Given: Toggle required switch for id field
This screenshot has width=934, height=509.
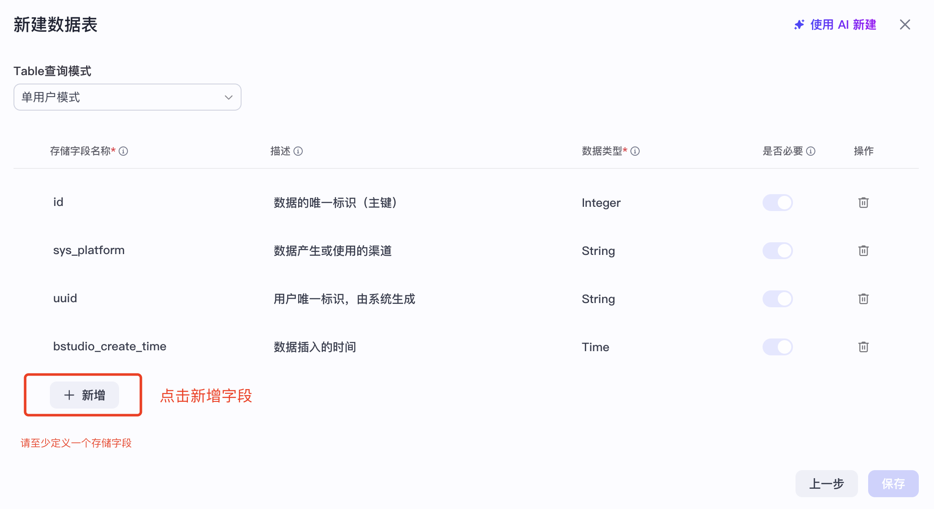Looking at the screenshot, I should coord(777,203).
